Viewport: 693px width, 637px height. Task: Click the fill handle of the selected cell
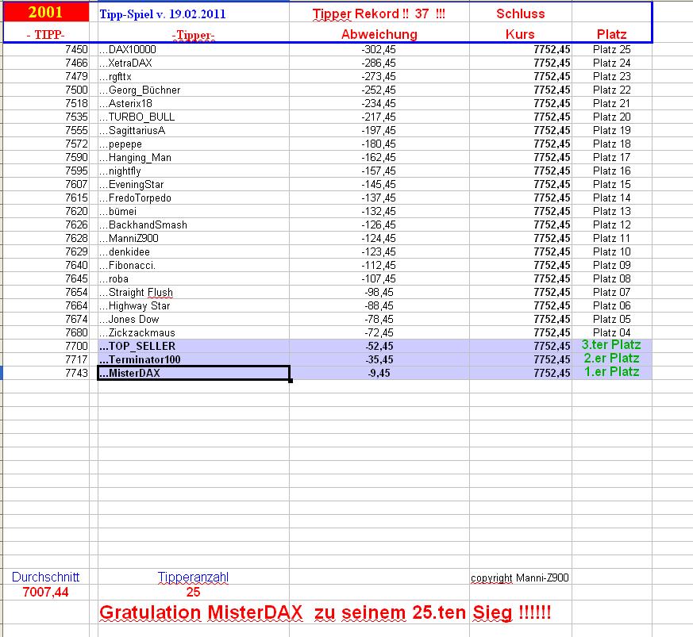(x=291, y=380)
